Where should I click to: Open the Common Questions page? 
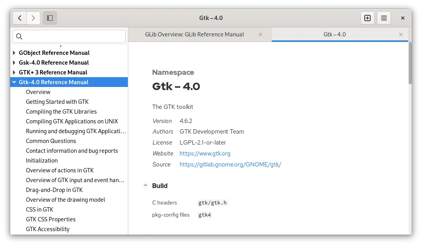point(51,141)
